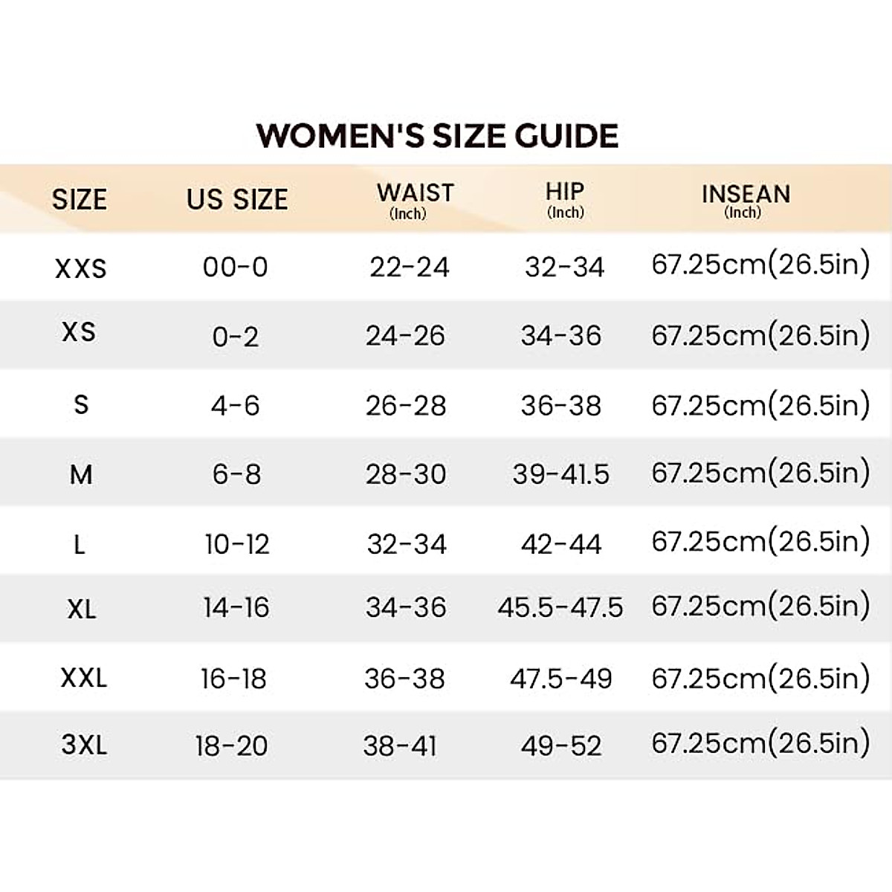Click the WAIST column header
The height and width of the screenshot is (892, 892).
(415, 193)
